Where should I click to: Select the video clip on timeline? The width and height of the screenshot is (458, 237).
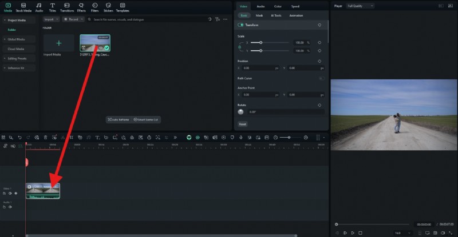pos(42,191)
